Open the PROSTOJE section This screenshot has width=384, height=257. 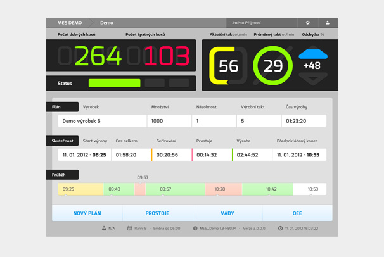(x=157, y=213)
